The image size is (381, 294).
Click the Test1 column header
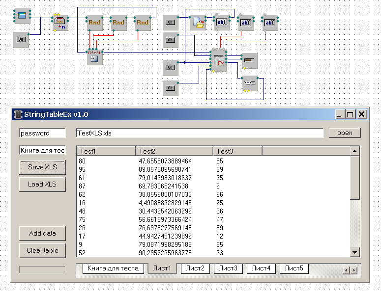(106, 151)
